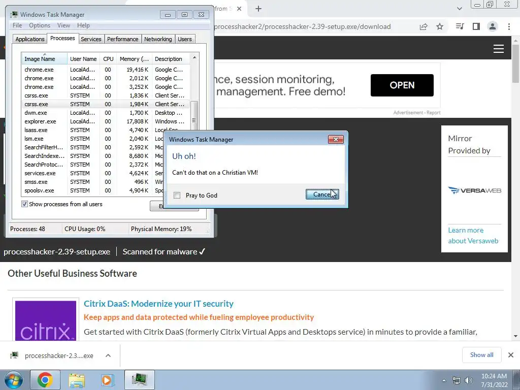Switch to the Users tab
Viewport: 520px width, 390px height.
pos(184,39)
